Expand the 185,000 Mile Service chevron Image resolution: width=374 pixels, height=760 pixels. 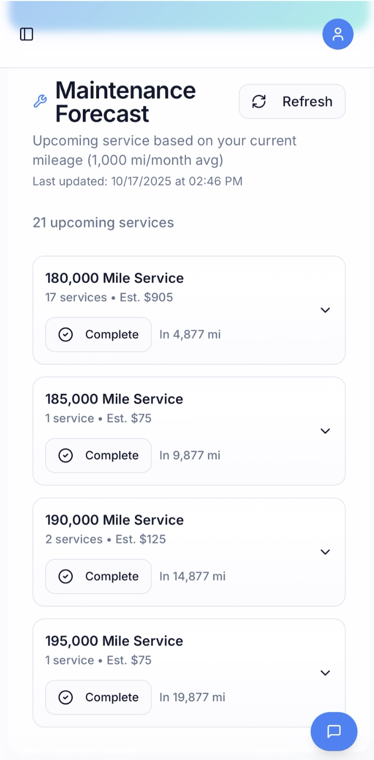point(325,431)
